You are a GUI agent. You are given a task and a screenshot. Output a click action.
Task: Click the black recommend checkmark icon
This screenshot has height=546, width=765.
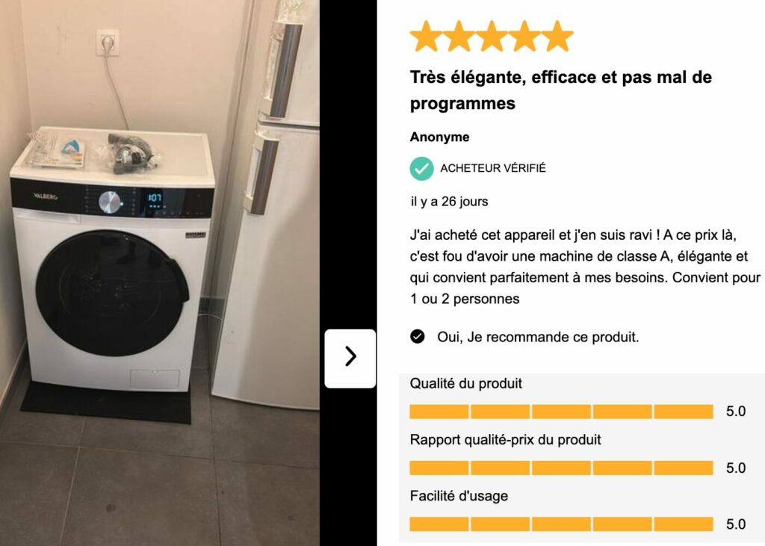(x=417, y=337)
